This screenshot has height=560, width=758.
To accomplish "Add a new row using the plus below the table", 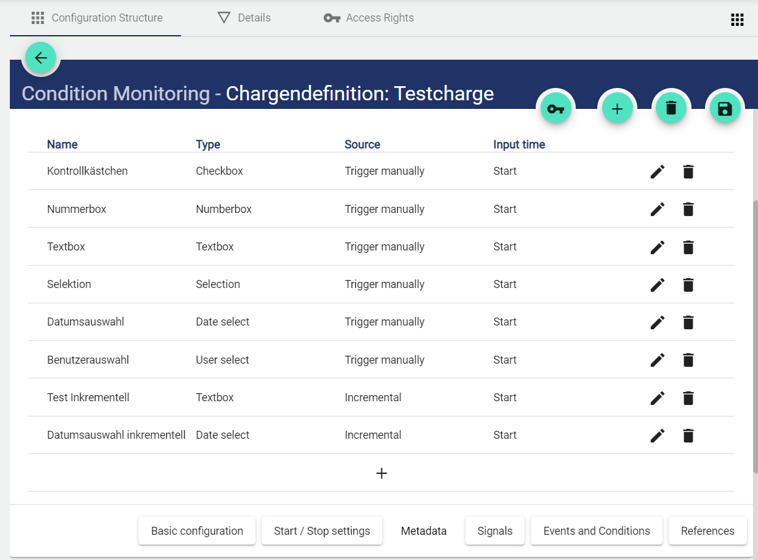I will click(381, 473).
